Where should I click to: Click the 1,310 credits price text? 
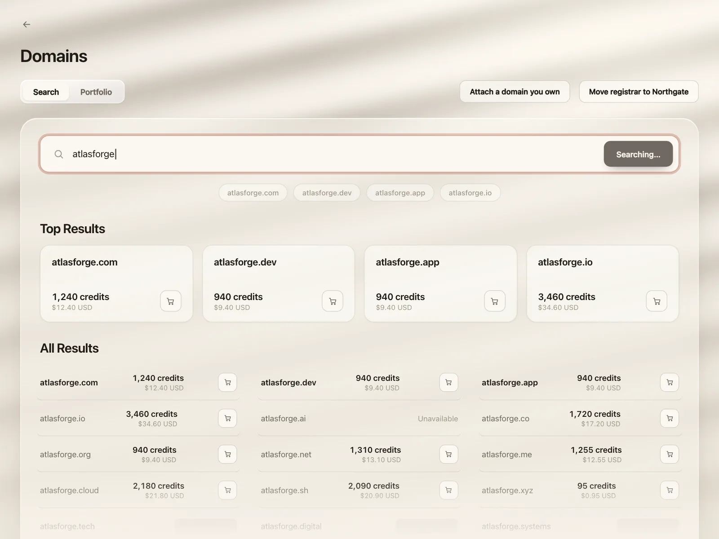pos(376,450)
